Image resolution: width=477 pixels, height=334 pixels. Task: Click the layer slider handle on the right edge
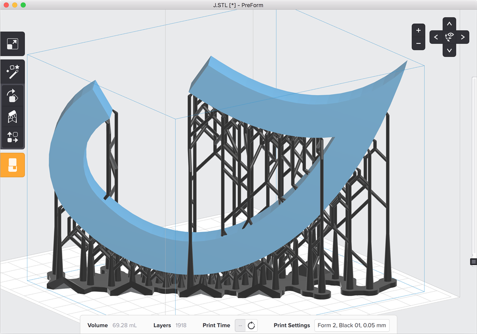473,262
